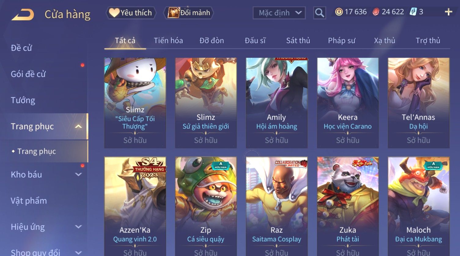The image size is (460, 256).
Task: Open Gói đề cử in the sidebar
Action: (28, 74)
